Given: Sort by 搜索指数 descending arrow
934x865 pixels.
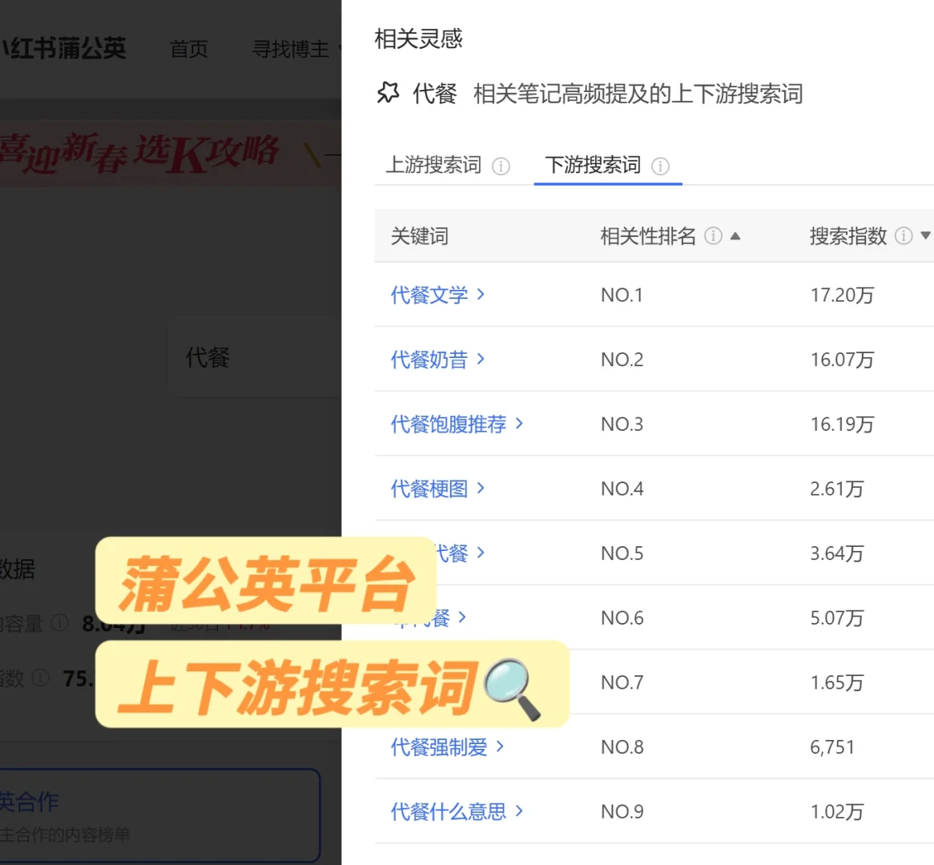Looking at the screenshot, I should click(925, 236).
